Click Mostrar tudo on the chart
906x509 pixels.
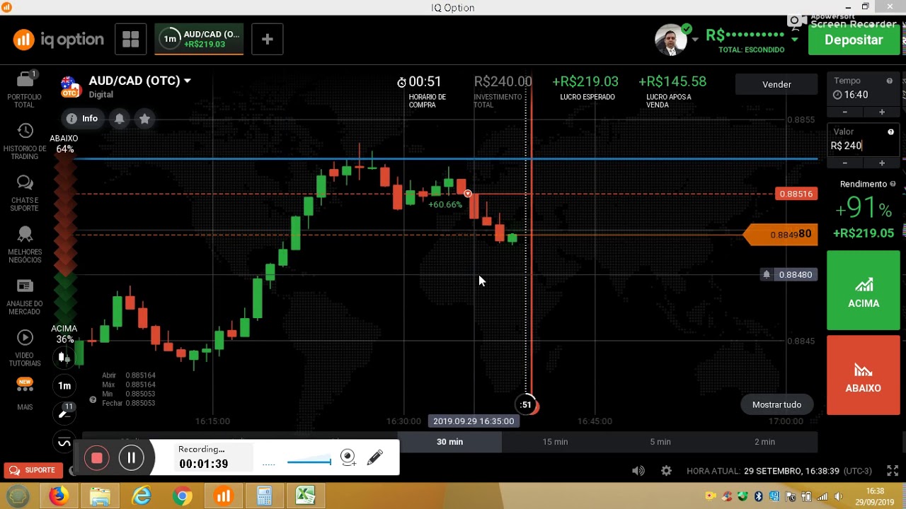[x=776, y=404]
